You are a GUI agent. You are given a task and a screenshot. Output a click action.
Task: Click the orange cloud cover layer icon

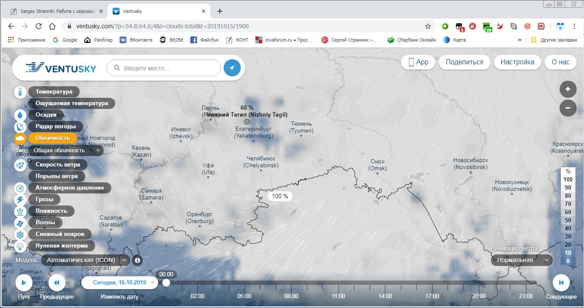20,138
